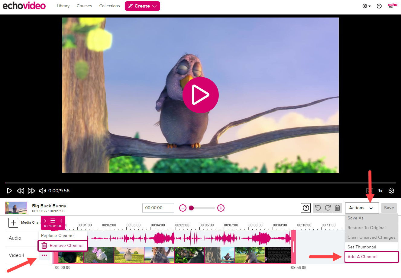401x278 pixels.
Task: Click the 00:05:00 ruler mark
Action: click(x=182, y=225)
